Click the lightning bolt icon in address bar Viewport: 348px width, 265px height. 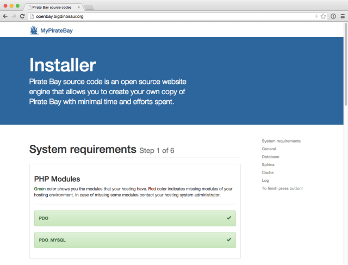tap(316, 16)
